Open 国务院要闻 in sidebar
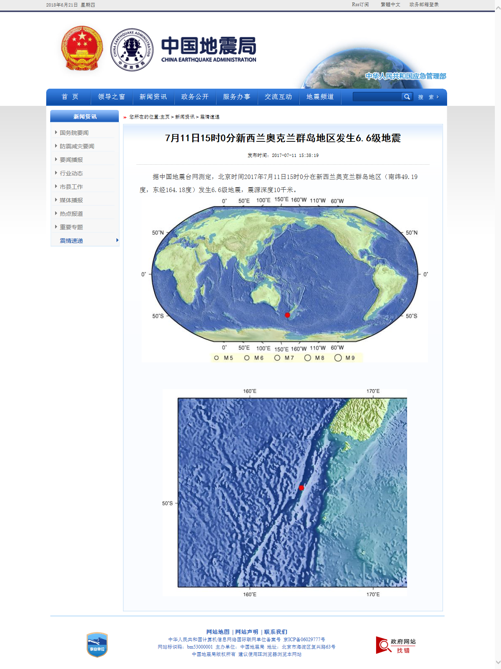The image size is (501, 669). pos(74,133)
